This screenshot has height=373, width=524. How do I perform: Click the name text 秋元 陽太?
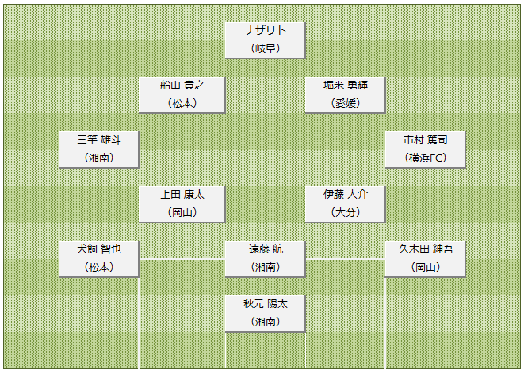266,304
